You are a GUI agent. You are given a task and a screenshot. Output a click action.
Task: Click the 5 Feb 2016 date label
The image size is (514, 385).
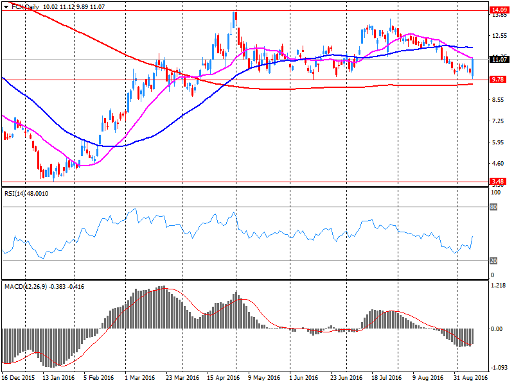98,377
